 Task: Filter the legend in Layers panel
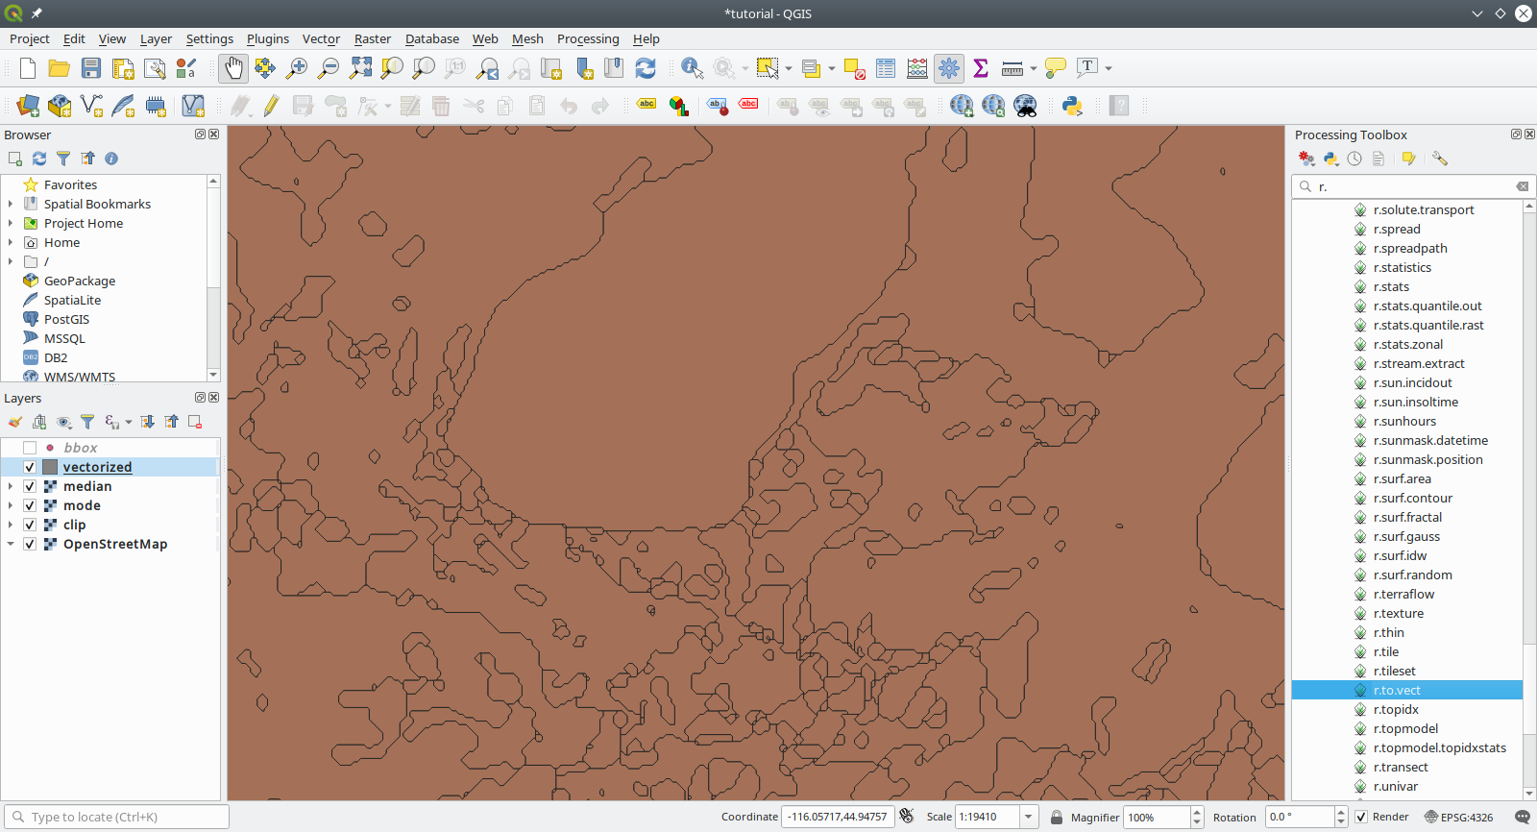(87, 422)
